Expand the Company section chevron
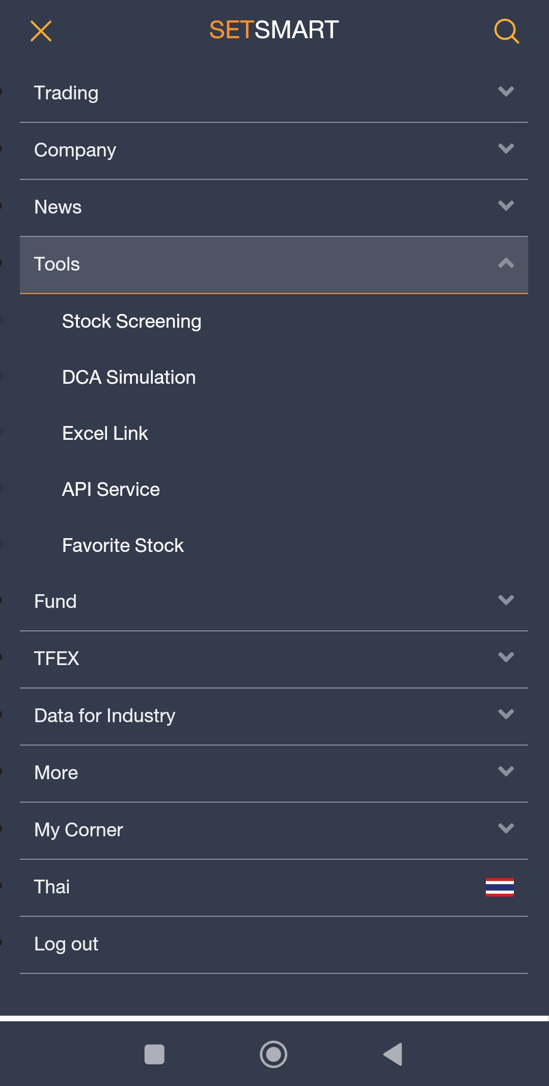549x1086 pixels. pyautogui.click(x=506, y=148)
